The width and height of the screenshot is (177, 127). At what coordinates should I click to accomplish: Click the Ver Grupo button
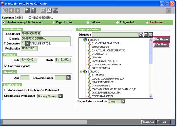coord(161,39)
